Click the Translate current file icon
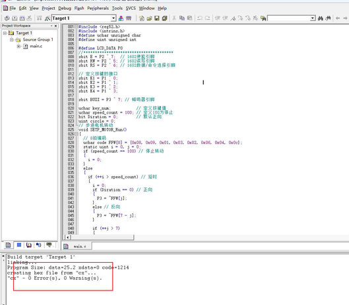 point(7,18)
